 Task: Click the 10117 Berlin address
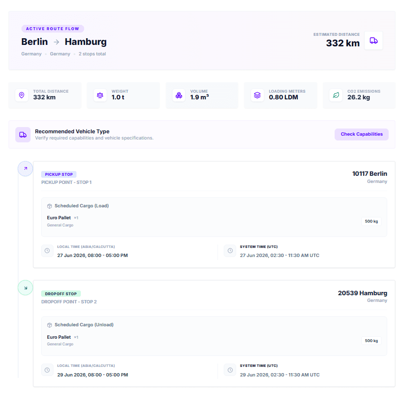[x=370, y=174]
